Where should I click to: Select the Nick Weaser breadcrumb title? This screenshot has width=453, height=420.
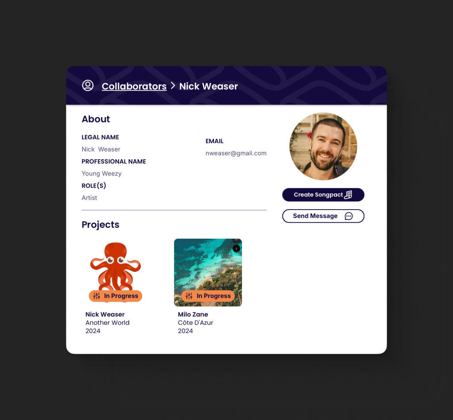point(208,86)
